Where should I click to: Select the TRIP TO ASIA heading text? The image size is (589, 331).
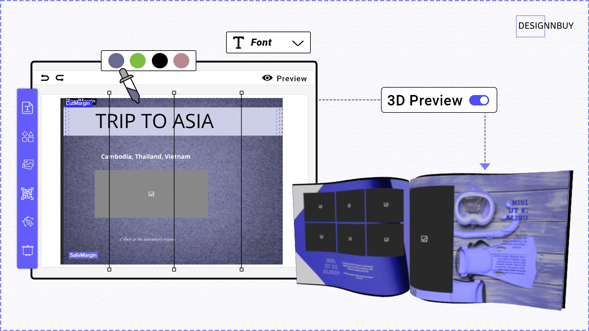click(154, 121)
